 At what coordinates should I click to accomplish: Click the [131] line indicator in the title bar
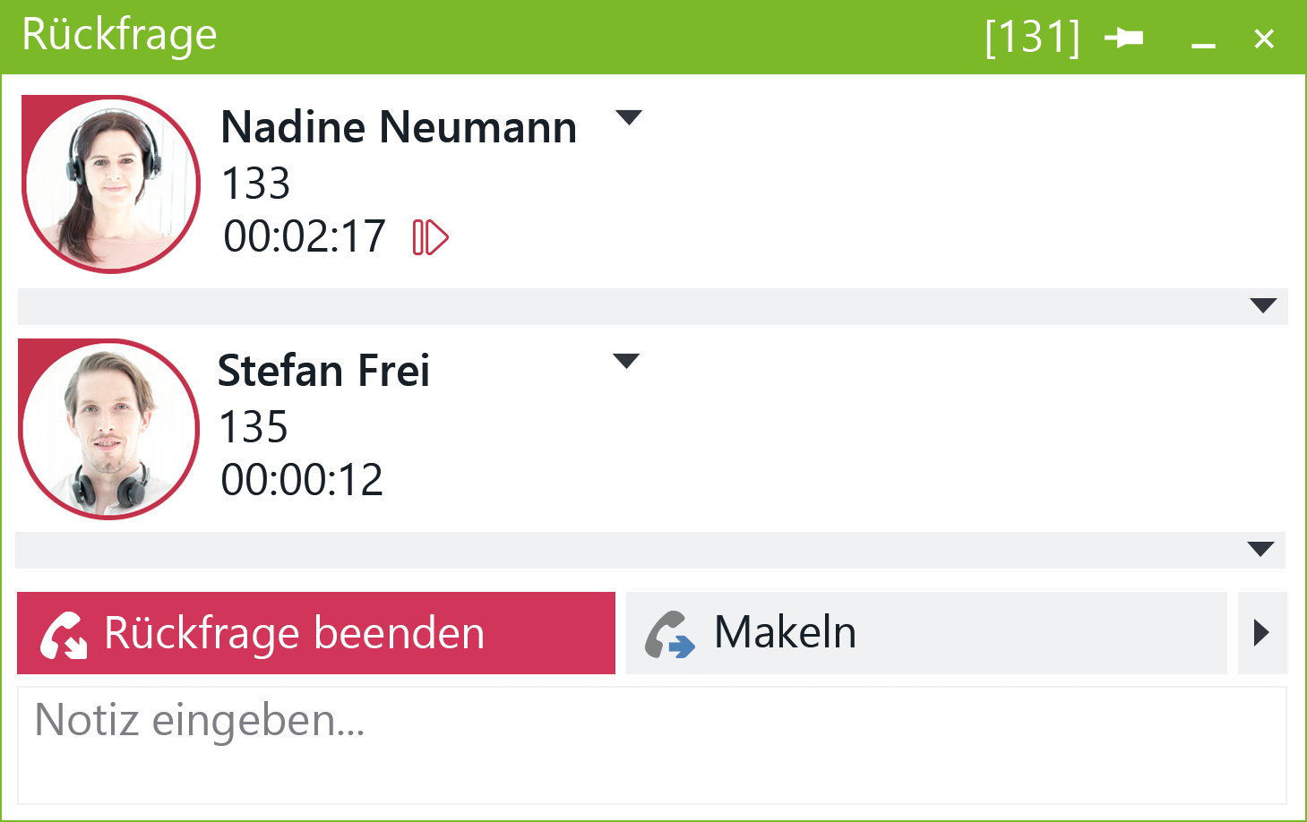point(1033,38)
